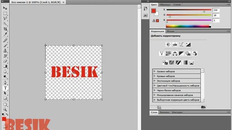Select the Path Selection tool
The image size is (232, 130).
point(5,93)
